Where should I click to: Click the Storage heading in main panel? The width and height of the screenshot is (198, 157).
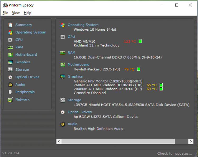(74, 100)
